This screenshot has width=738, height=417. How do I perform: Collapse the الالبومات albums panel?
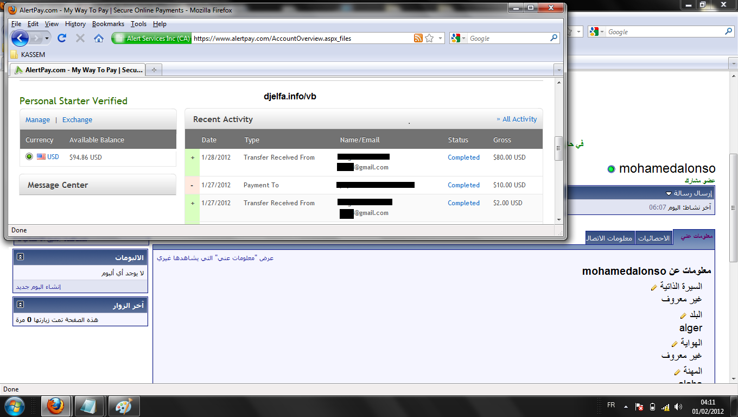(x=21, y=257)
